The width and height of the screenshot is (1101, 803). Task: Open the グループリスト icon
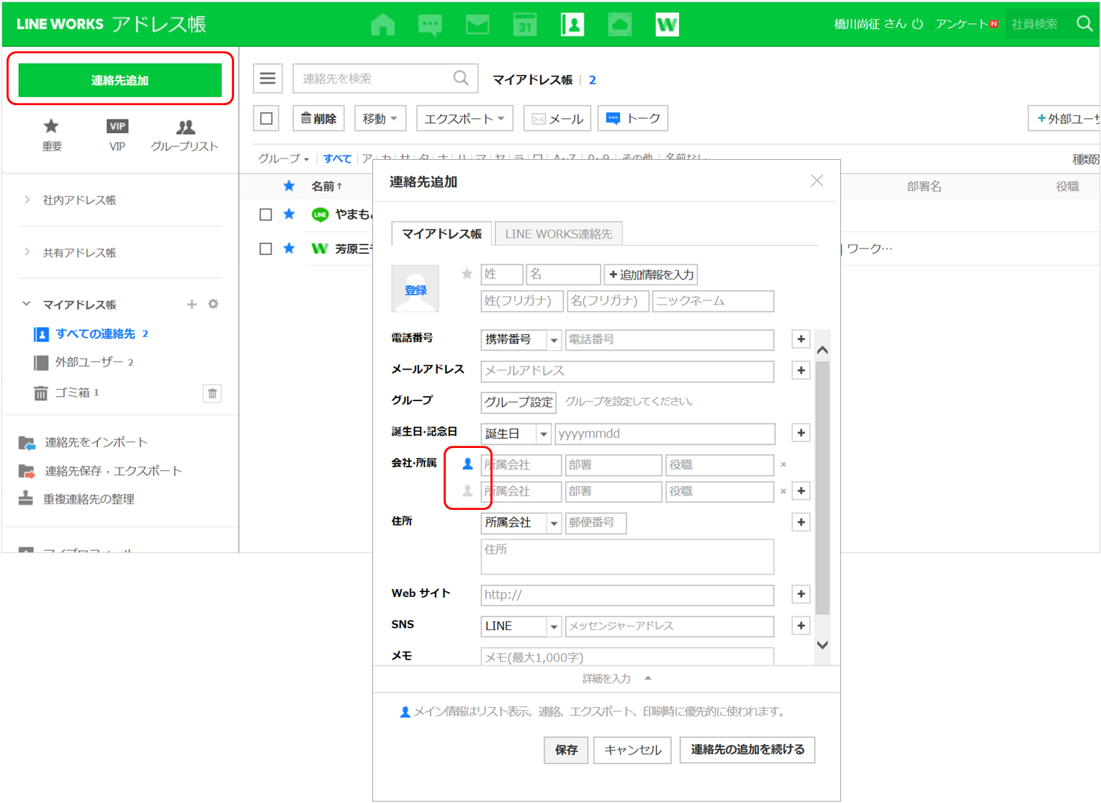click(185, 127)
